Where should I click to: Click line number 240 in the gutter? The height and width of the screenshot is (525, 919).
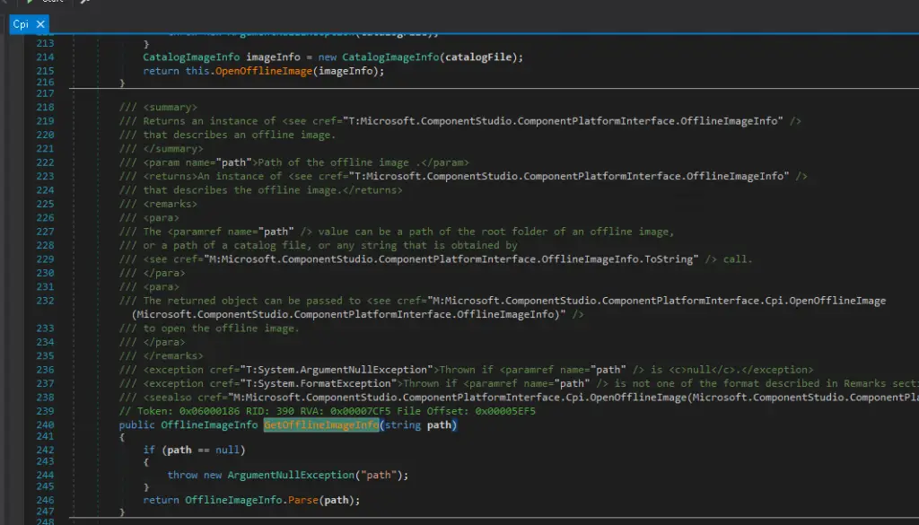(44, 424)
